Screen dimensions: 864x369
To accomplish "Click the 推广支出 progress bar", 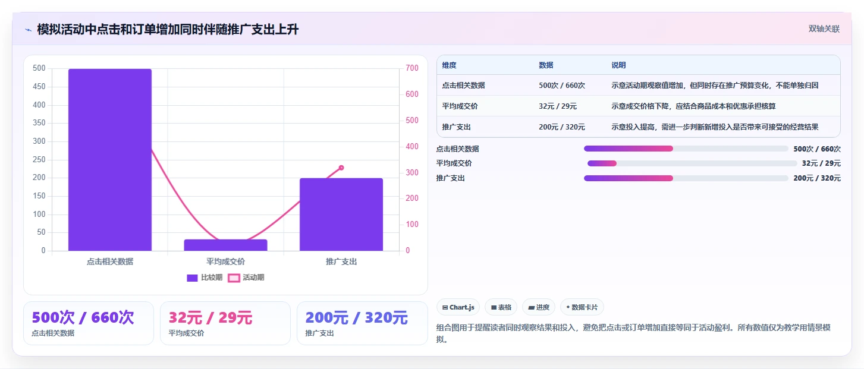I will pos(686,178).
